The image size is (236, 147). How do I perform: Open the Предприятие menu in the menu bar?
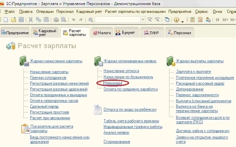coord(180,12)
